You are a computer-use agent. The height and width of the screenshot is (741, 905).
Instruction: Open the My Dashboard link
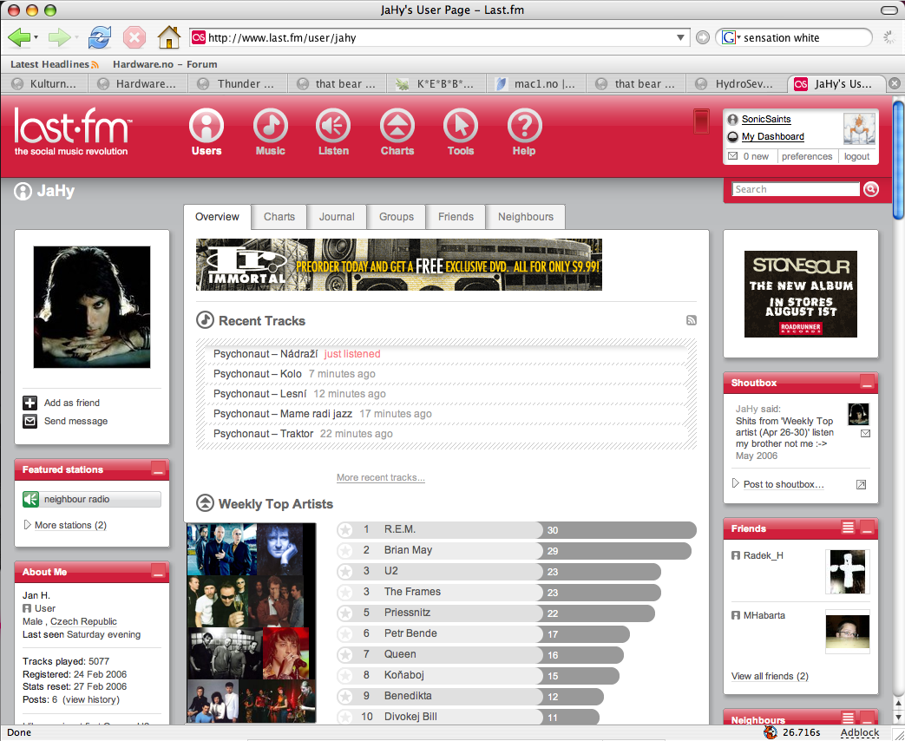point(773,137)
